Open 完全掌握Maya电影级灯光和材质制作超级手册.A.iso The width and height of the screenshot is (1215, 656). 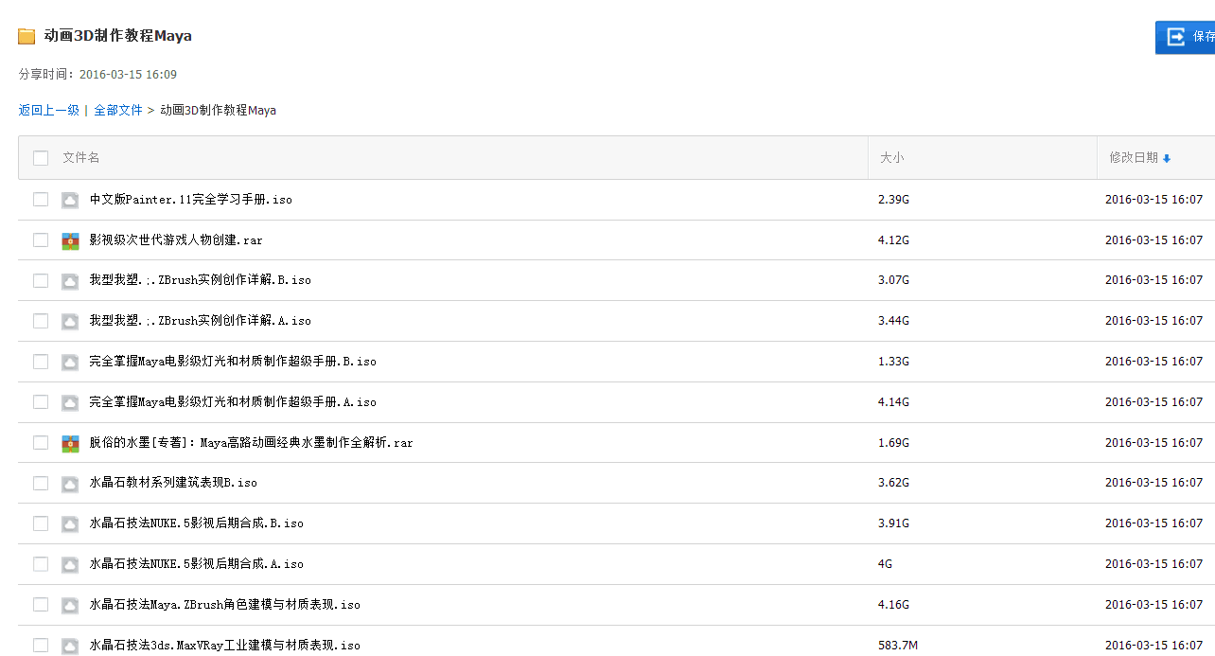(x=233, y=402)
